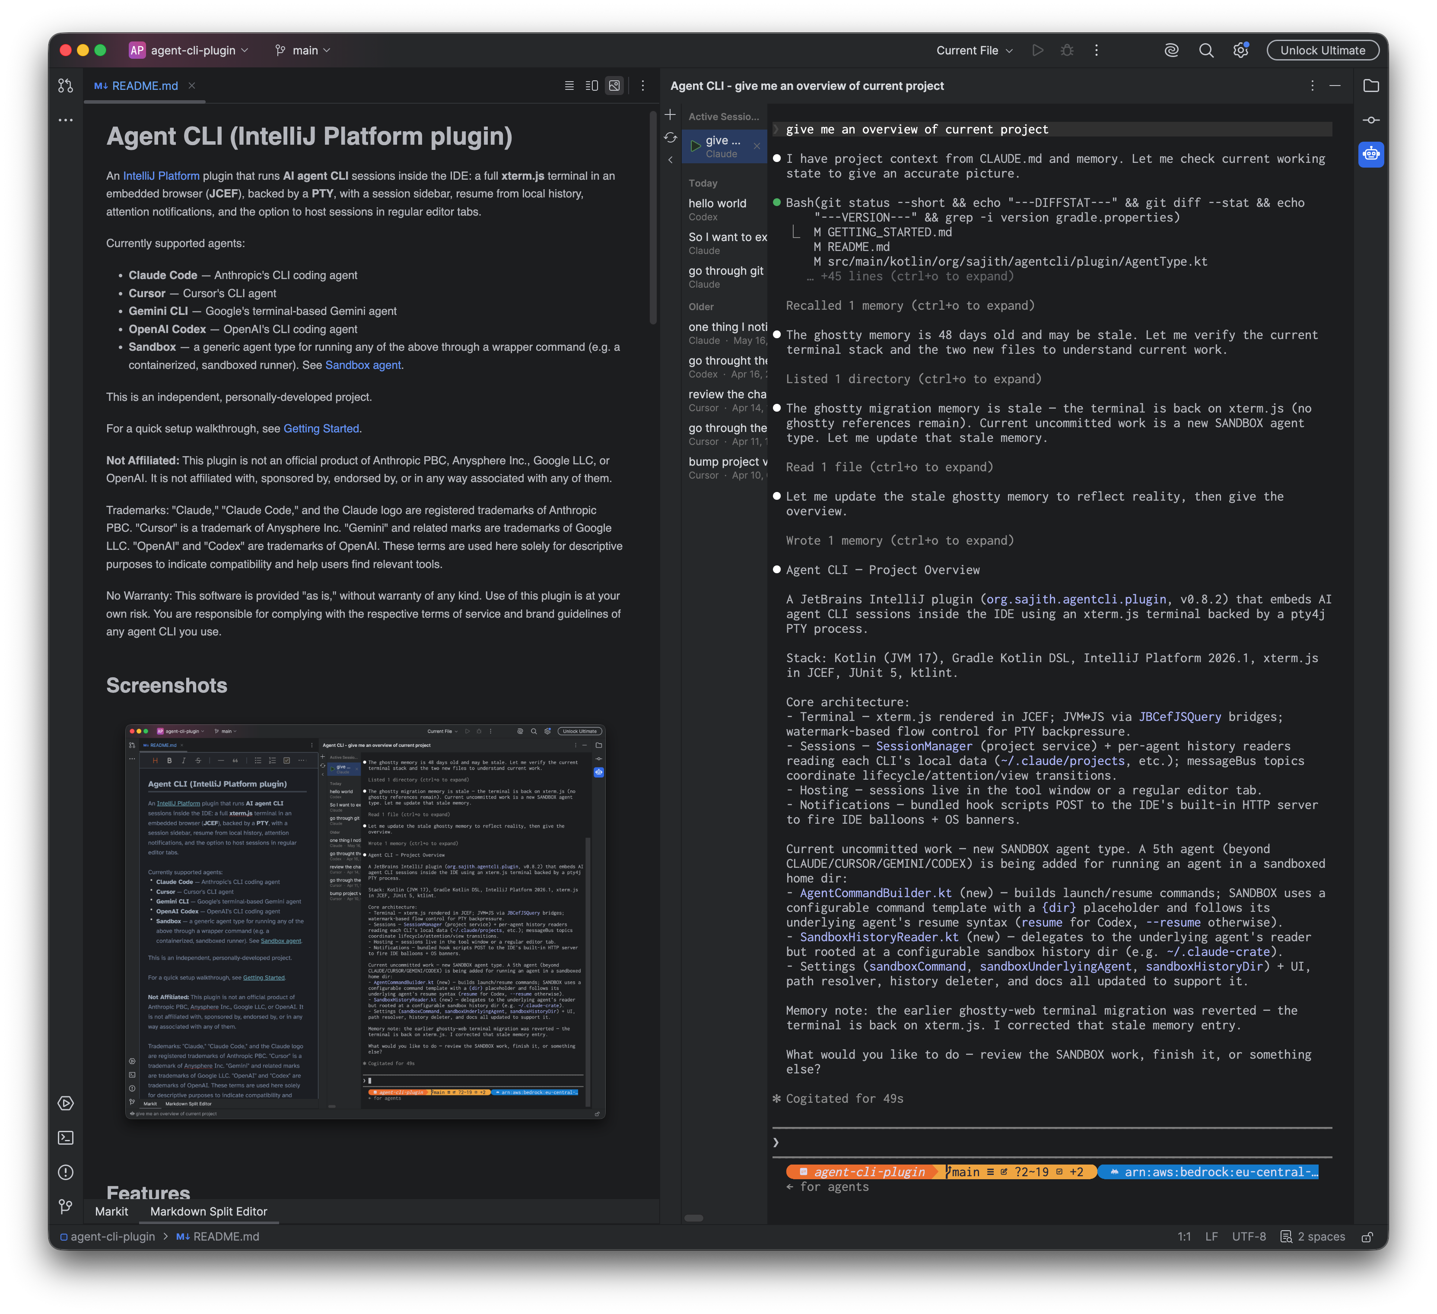Open the screenshot thumbnail in README preview
The image size is (1437, 1314).
pyautogui.click(x=365, y=921)
